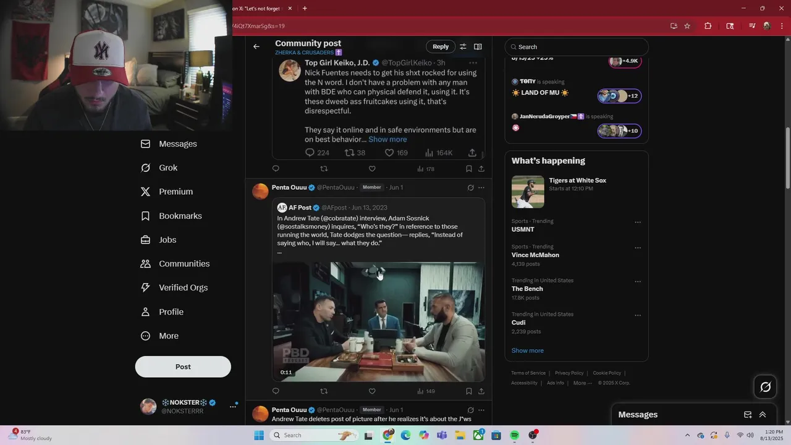Screen dimensions: 791x445
Task: Open ZHERKA & CRUSADERS community link
Action: click(308, 53)
